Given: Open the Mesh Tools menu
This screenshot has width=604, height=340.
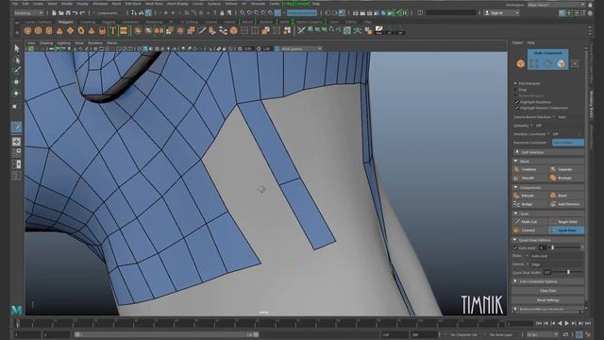Looking at the screenshot, I should tap(154, 4).
